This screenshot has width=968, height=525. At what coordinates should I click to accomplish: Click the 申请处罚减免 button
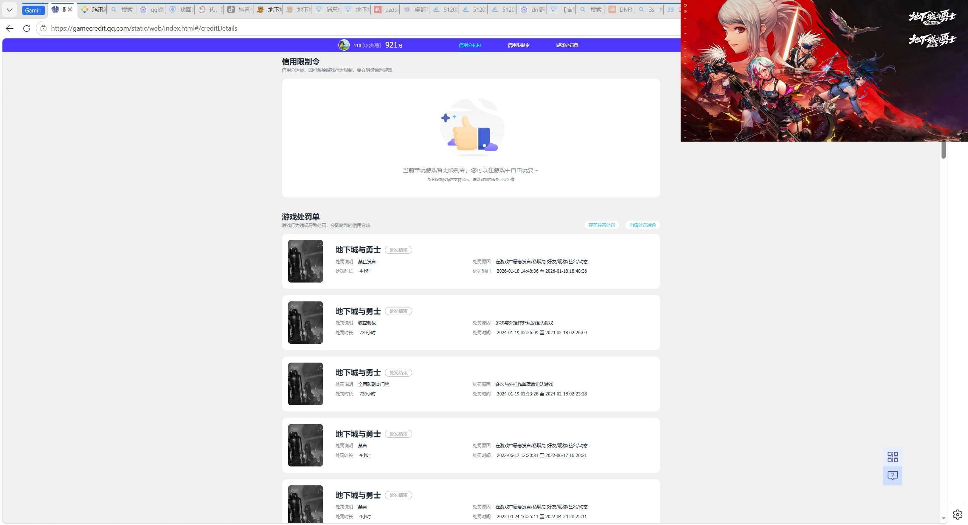(x=642, y=225)
